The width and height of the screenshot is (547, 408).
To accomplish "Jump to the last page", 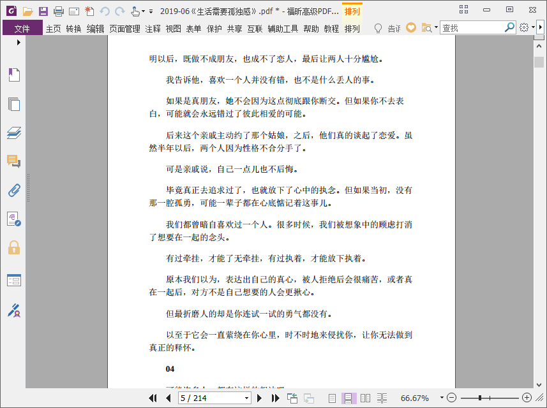I will 275,398.
